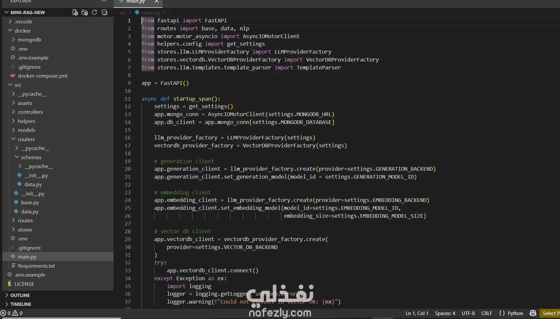Click the gear icon of .env in docker
Image resolution: width=560 pixels, height=319 pixels.
click(13, 49)
